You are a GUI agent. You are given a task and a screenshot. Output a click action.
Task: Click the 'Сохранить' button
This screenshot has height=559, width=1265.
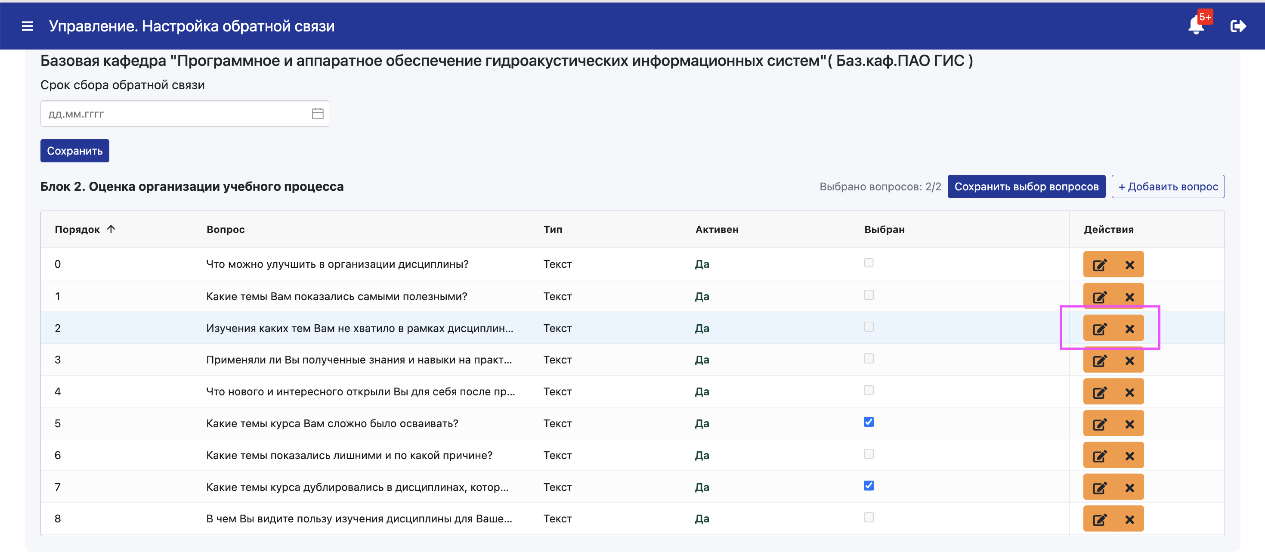74,151
